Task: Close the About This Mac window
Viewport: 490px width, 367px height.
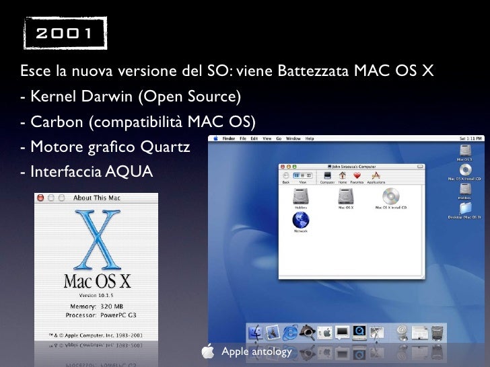Action: click(40, 198)
